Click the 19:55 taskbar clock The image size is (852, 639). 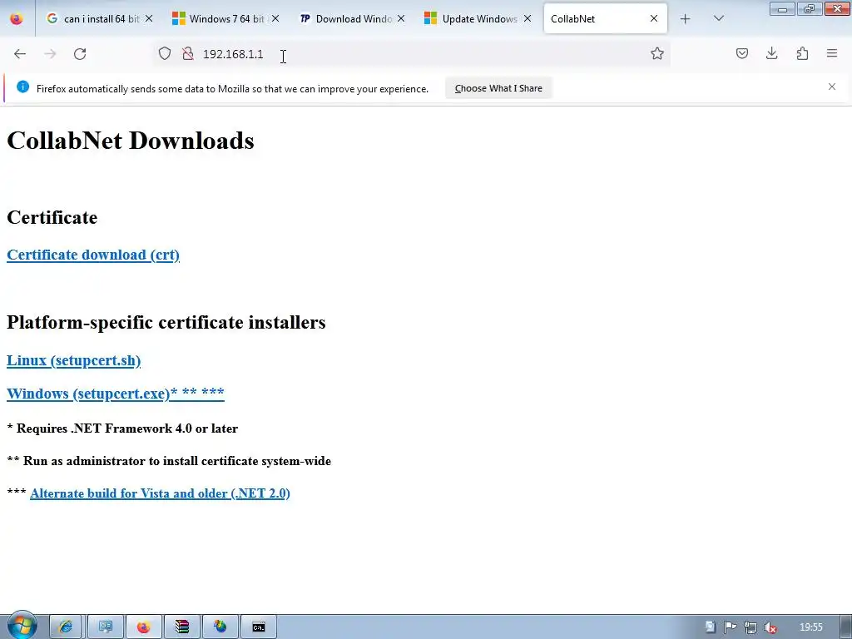click(810, 627)
